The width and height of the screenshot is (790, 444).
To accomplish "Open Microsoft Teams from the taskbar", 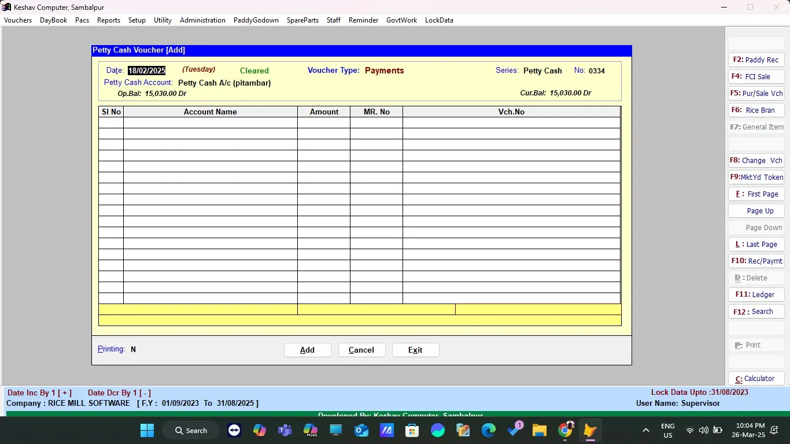I will [285, 431].
